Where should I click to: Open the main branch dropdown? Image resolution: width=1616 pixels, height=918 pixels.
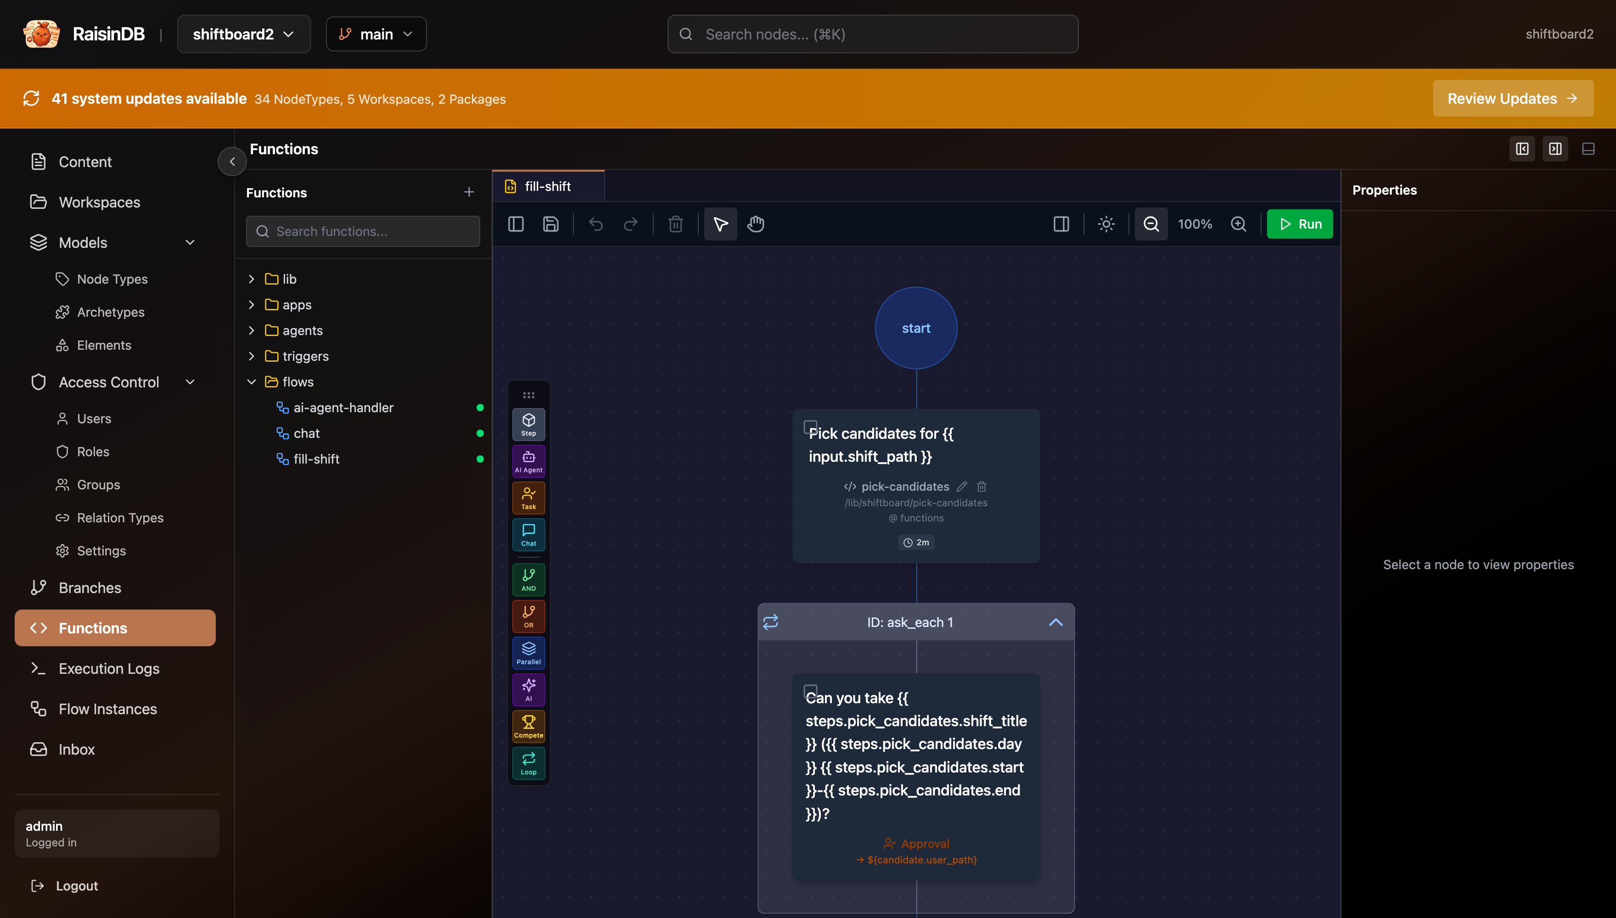point(376,34)
